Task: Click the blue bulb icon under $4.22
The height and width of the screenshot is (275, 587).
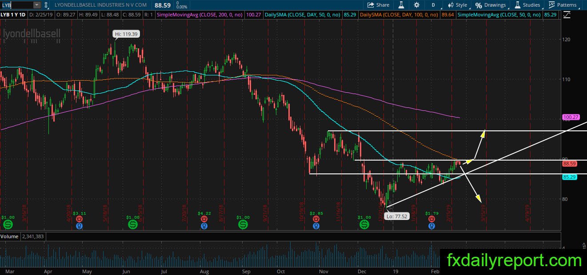Action: click(204, 226)
